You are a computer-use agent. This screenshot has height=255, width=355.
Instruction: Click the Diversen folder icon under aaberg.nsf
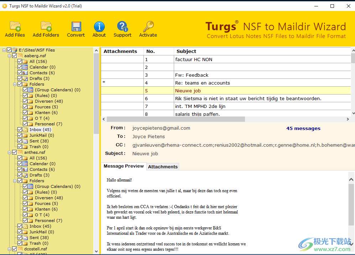(30, 101)
